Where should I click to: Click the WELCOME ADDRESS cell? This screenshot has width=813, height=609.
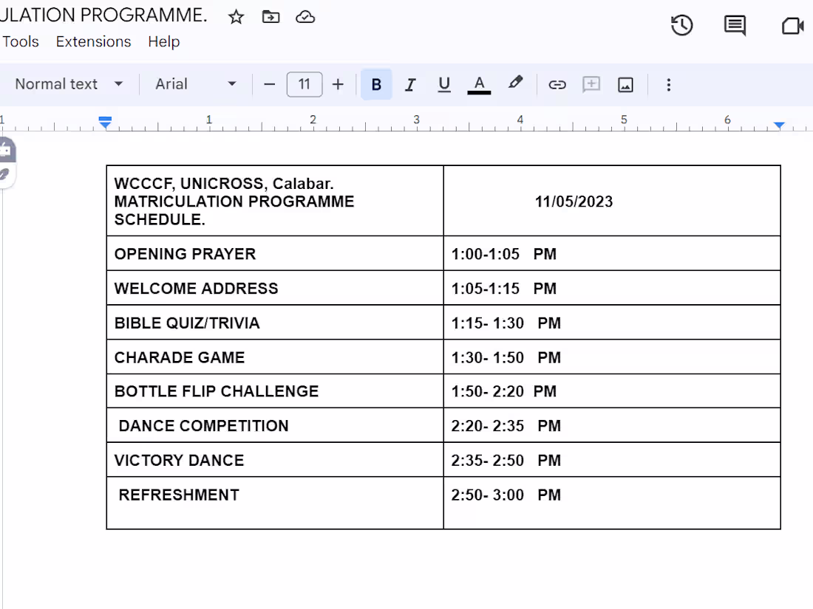coord(275,288)
